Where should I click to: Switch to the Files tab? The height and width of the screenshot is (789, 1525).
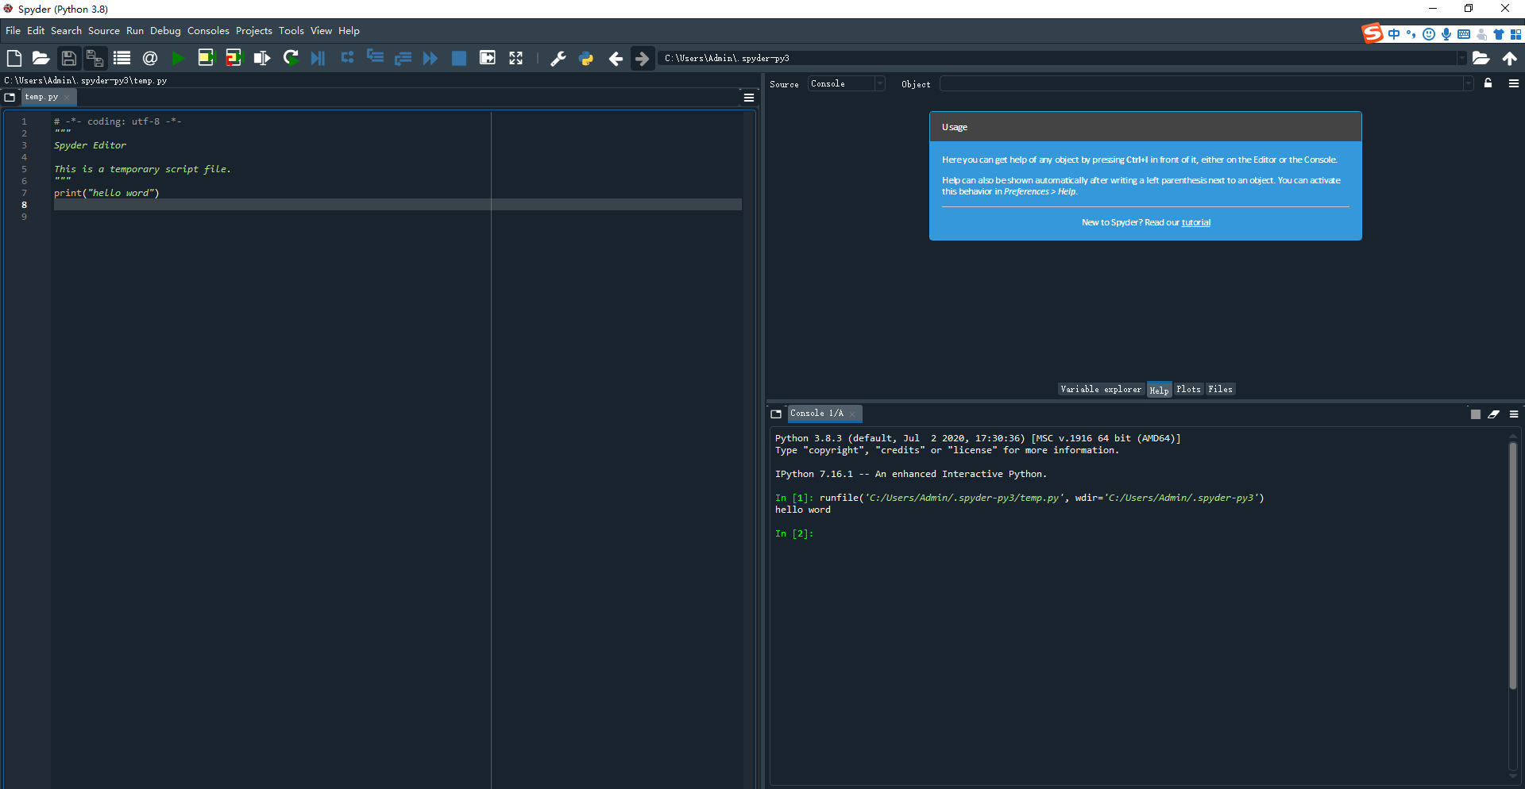coord(1220,389)
